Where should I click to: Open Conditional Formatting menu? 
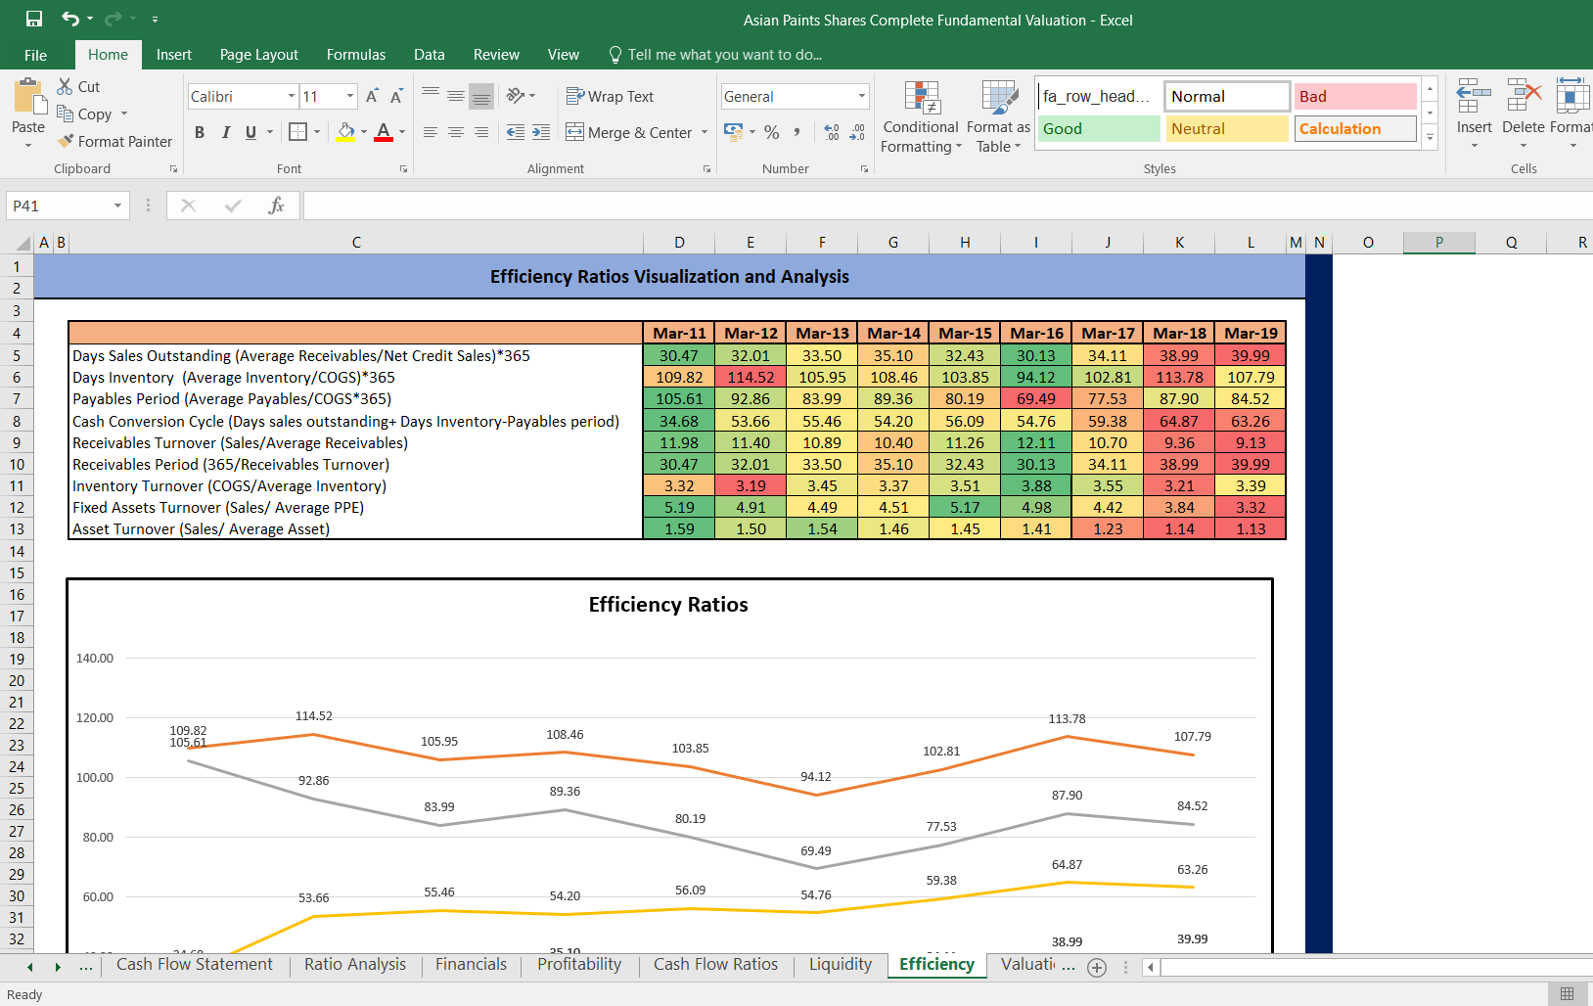[921, 116]
